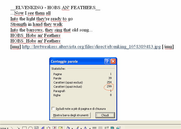Viewport: 181px width, 129px height.
Task: Apply Line Color brush tool
Action: point(77,128)
